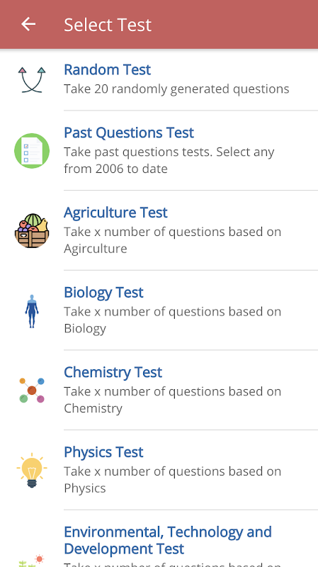
Task: Click the Agriculture fruit basket icon
Action: (32, 231)
